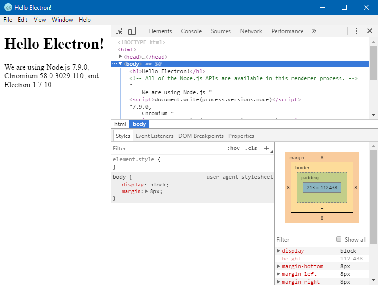Open the Event Listeners sub-tab
The height and width of the screenshot is (285, 378).
(154, 136)
